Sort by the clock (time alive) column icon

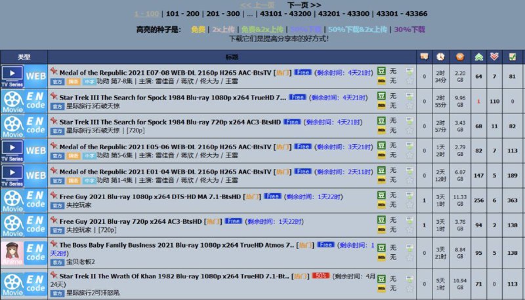pos(440,57)
